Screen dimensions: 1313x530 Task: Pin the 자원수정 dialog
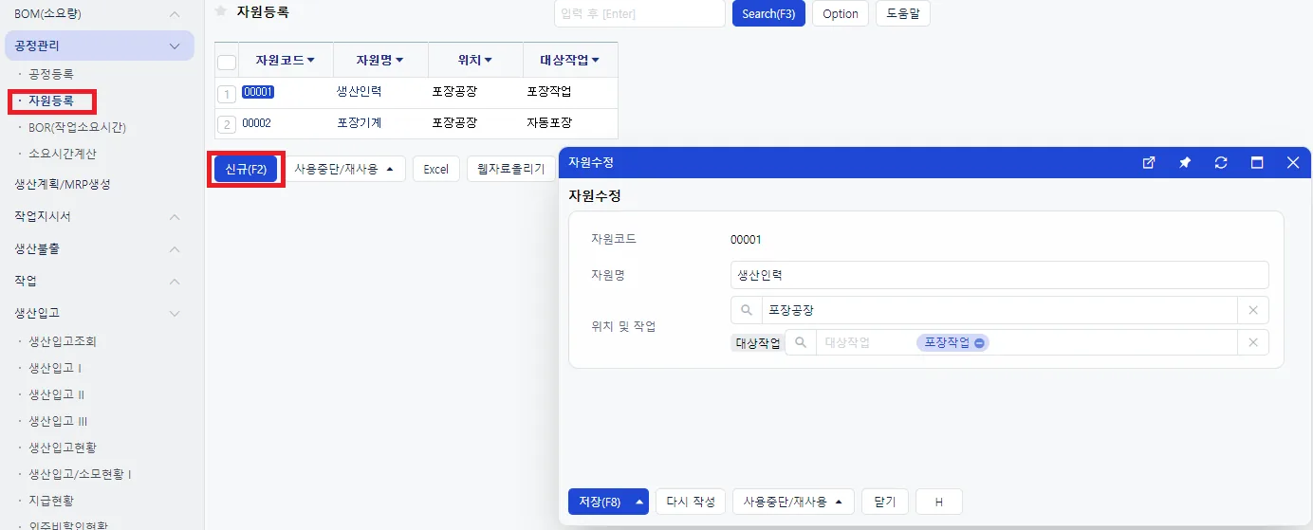(x=1185, y=163)
